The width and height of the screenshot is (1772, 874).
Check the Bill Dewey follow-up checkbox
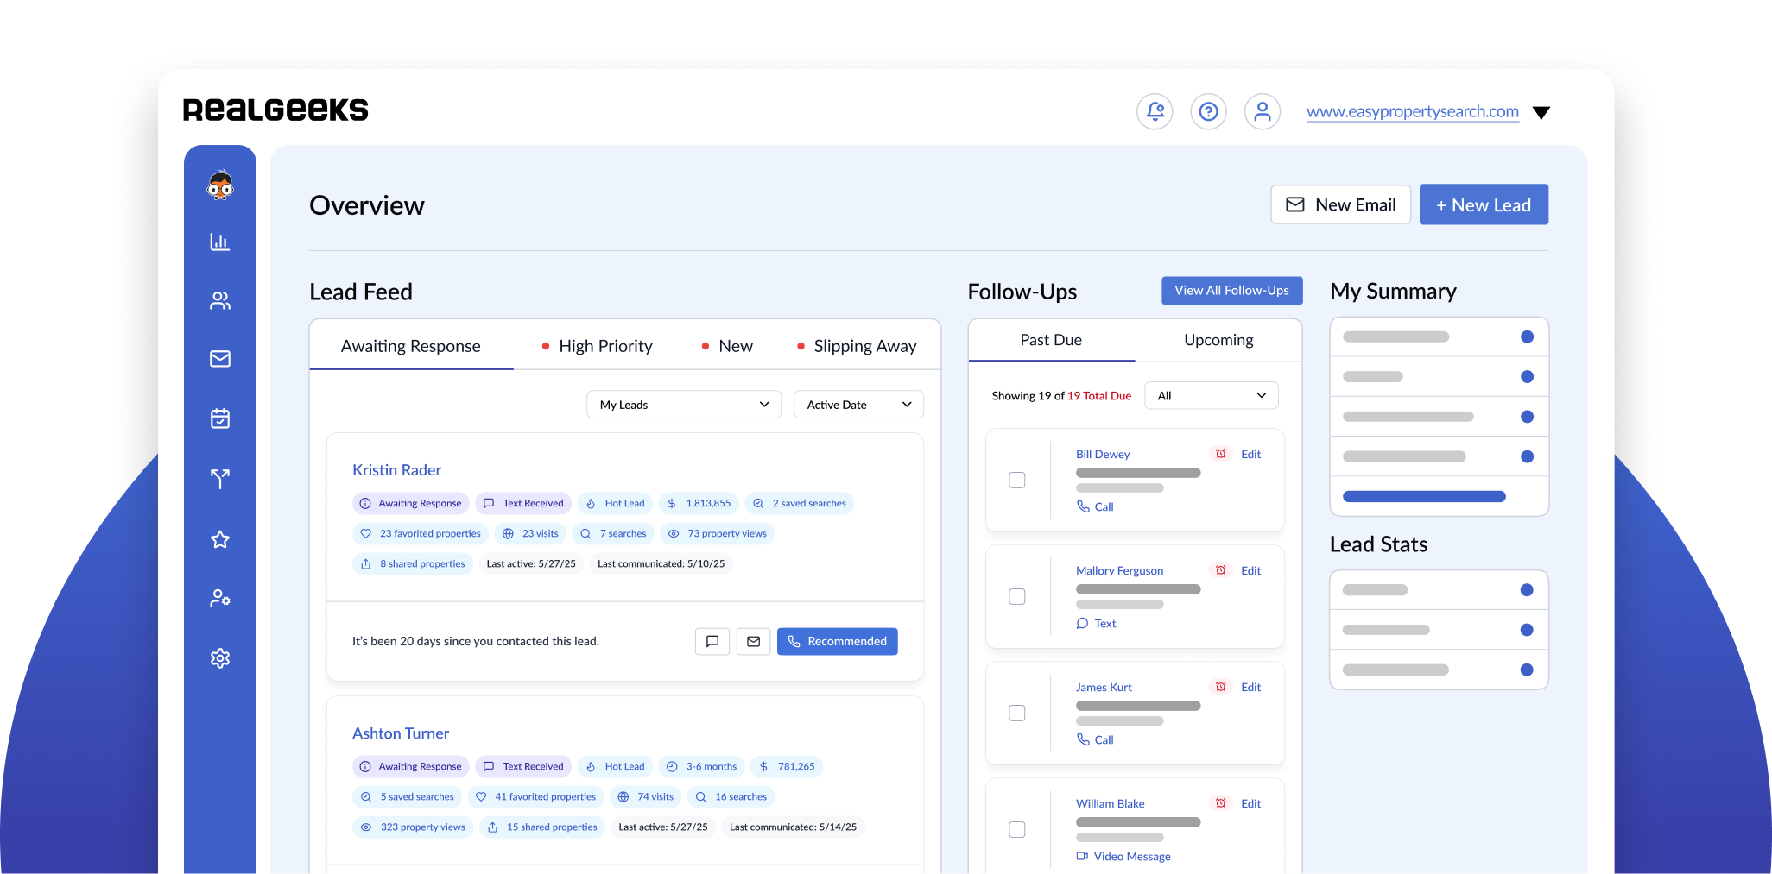pyautogui.click(x=1017, y=481)
